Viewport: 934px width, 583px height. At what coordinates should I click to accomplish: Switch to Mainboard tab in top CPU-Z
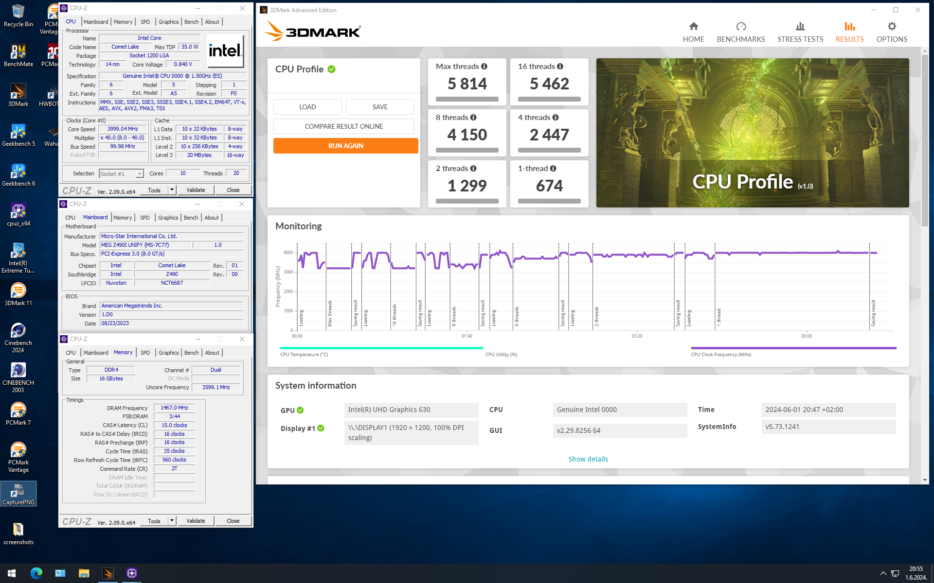click(96, 22)
